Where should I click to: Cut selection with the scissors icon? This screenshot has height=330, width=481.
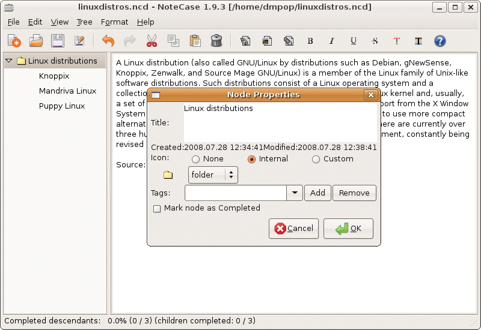tap(152, 41)
